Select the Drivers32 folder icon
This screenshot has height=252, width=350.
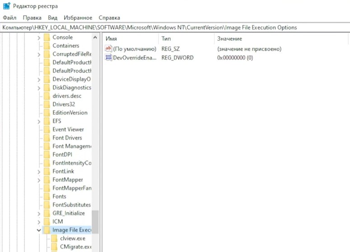pos(47,104)
